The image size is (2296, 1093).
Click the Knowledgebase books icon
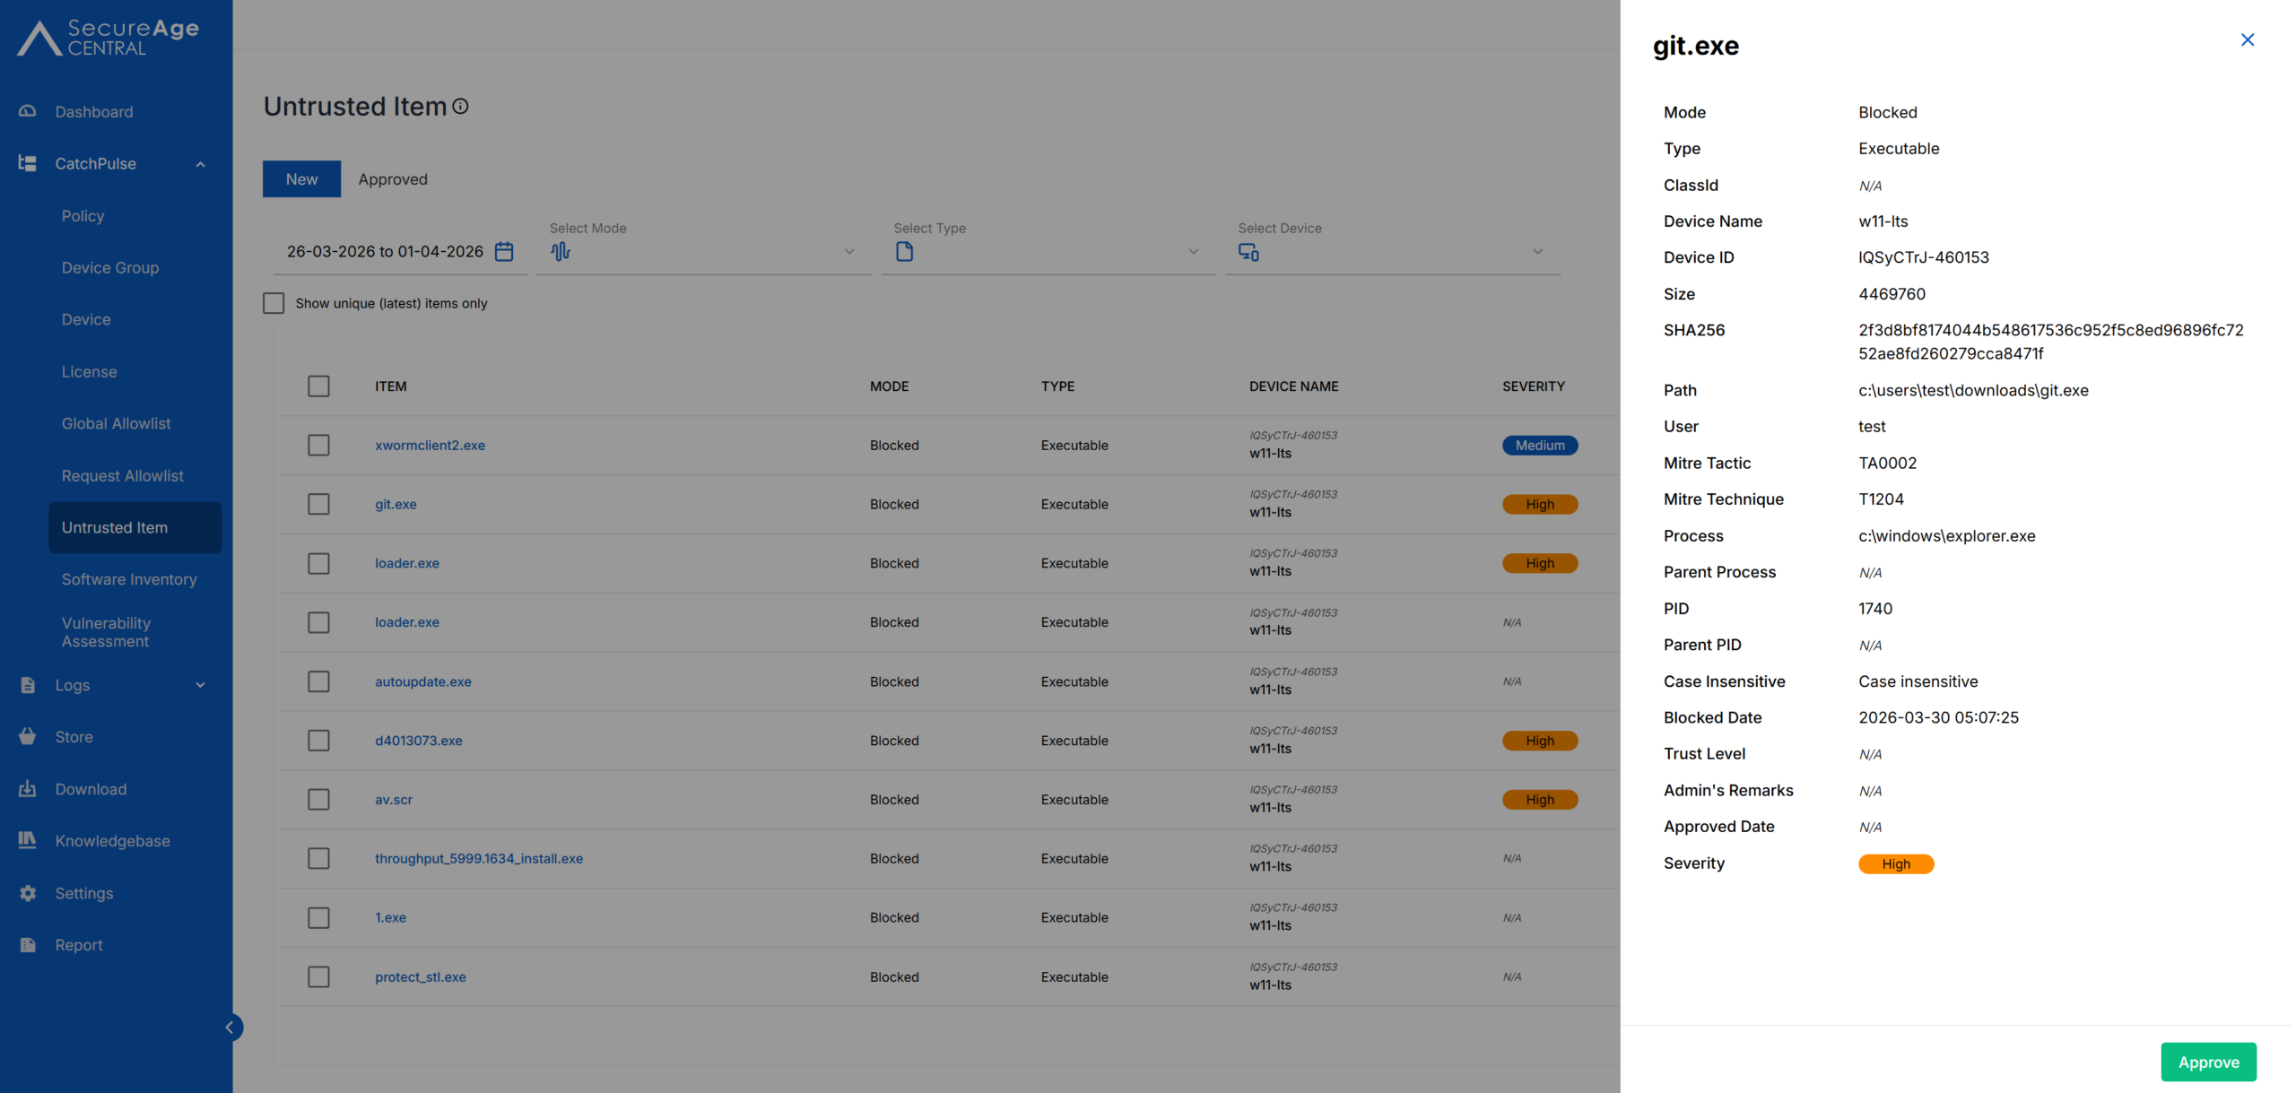28,840
